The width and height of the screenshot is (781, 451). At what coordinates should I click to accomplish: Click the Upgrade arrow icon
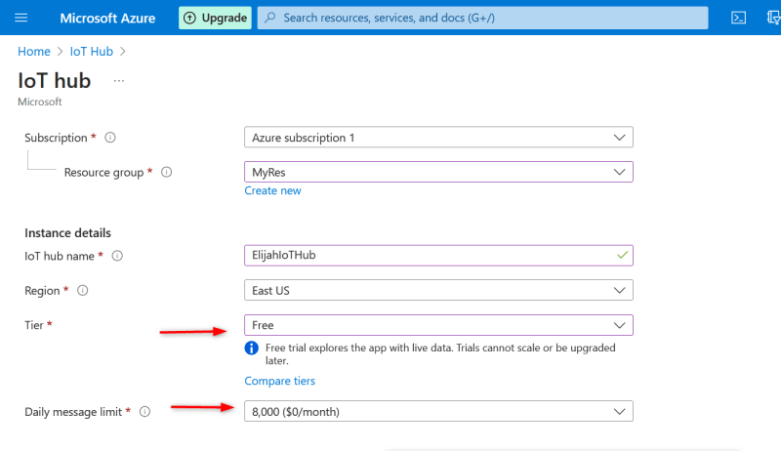click(x=189, y=18)
